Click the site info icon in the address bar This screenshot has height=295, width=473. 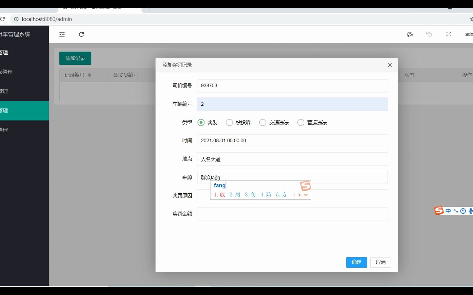pyautogui.click(x=16, y=19)
